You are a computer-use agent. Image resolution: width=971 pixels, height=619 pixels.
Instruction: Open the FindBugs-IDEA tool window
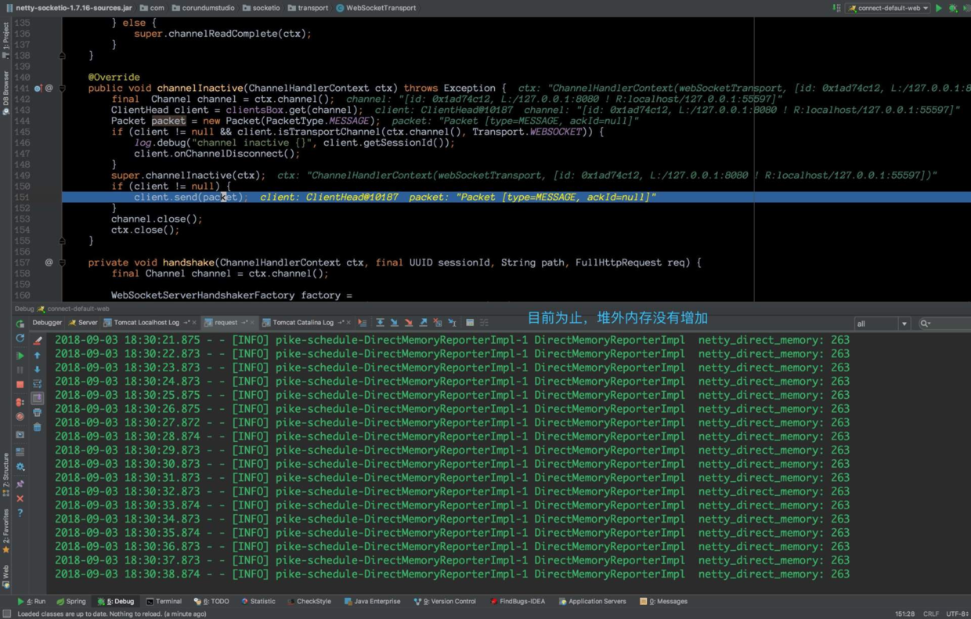pyautogui.click(x=518, y=601)
